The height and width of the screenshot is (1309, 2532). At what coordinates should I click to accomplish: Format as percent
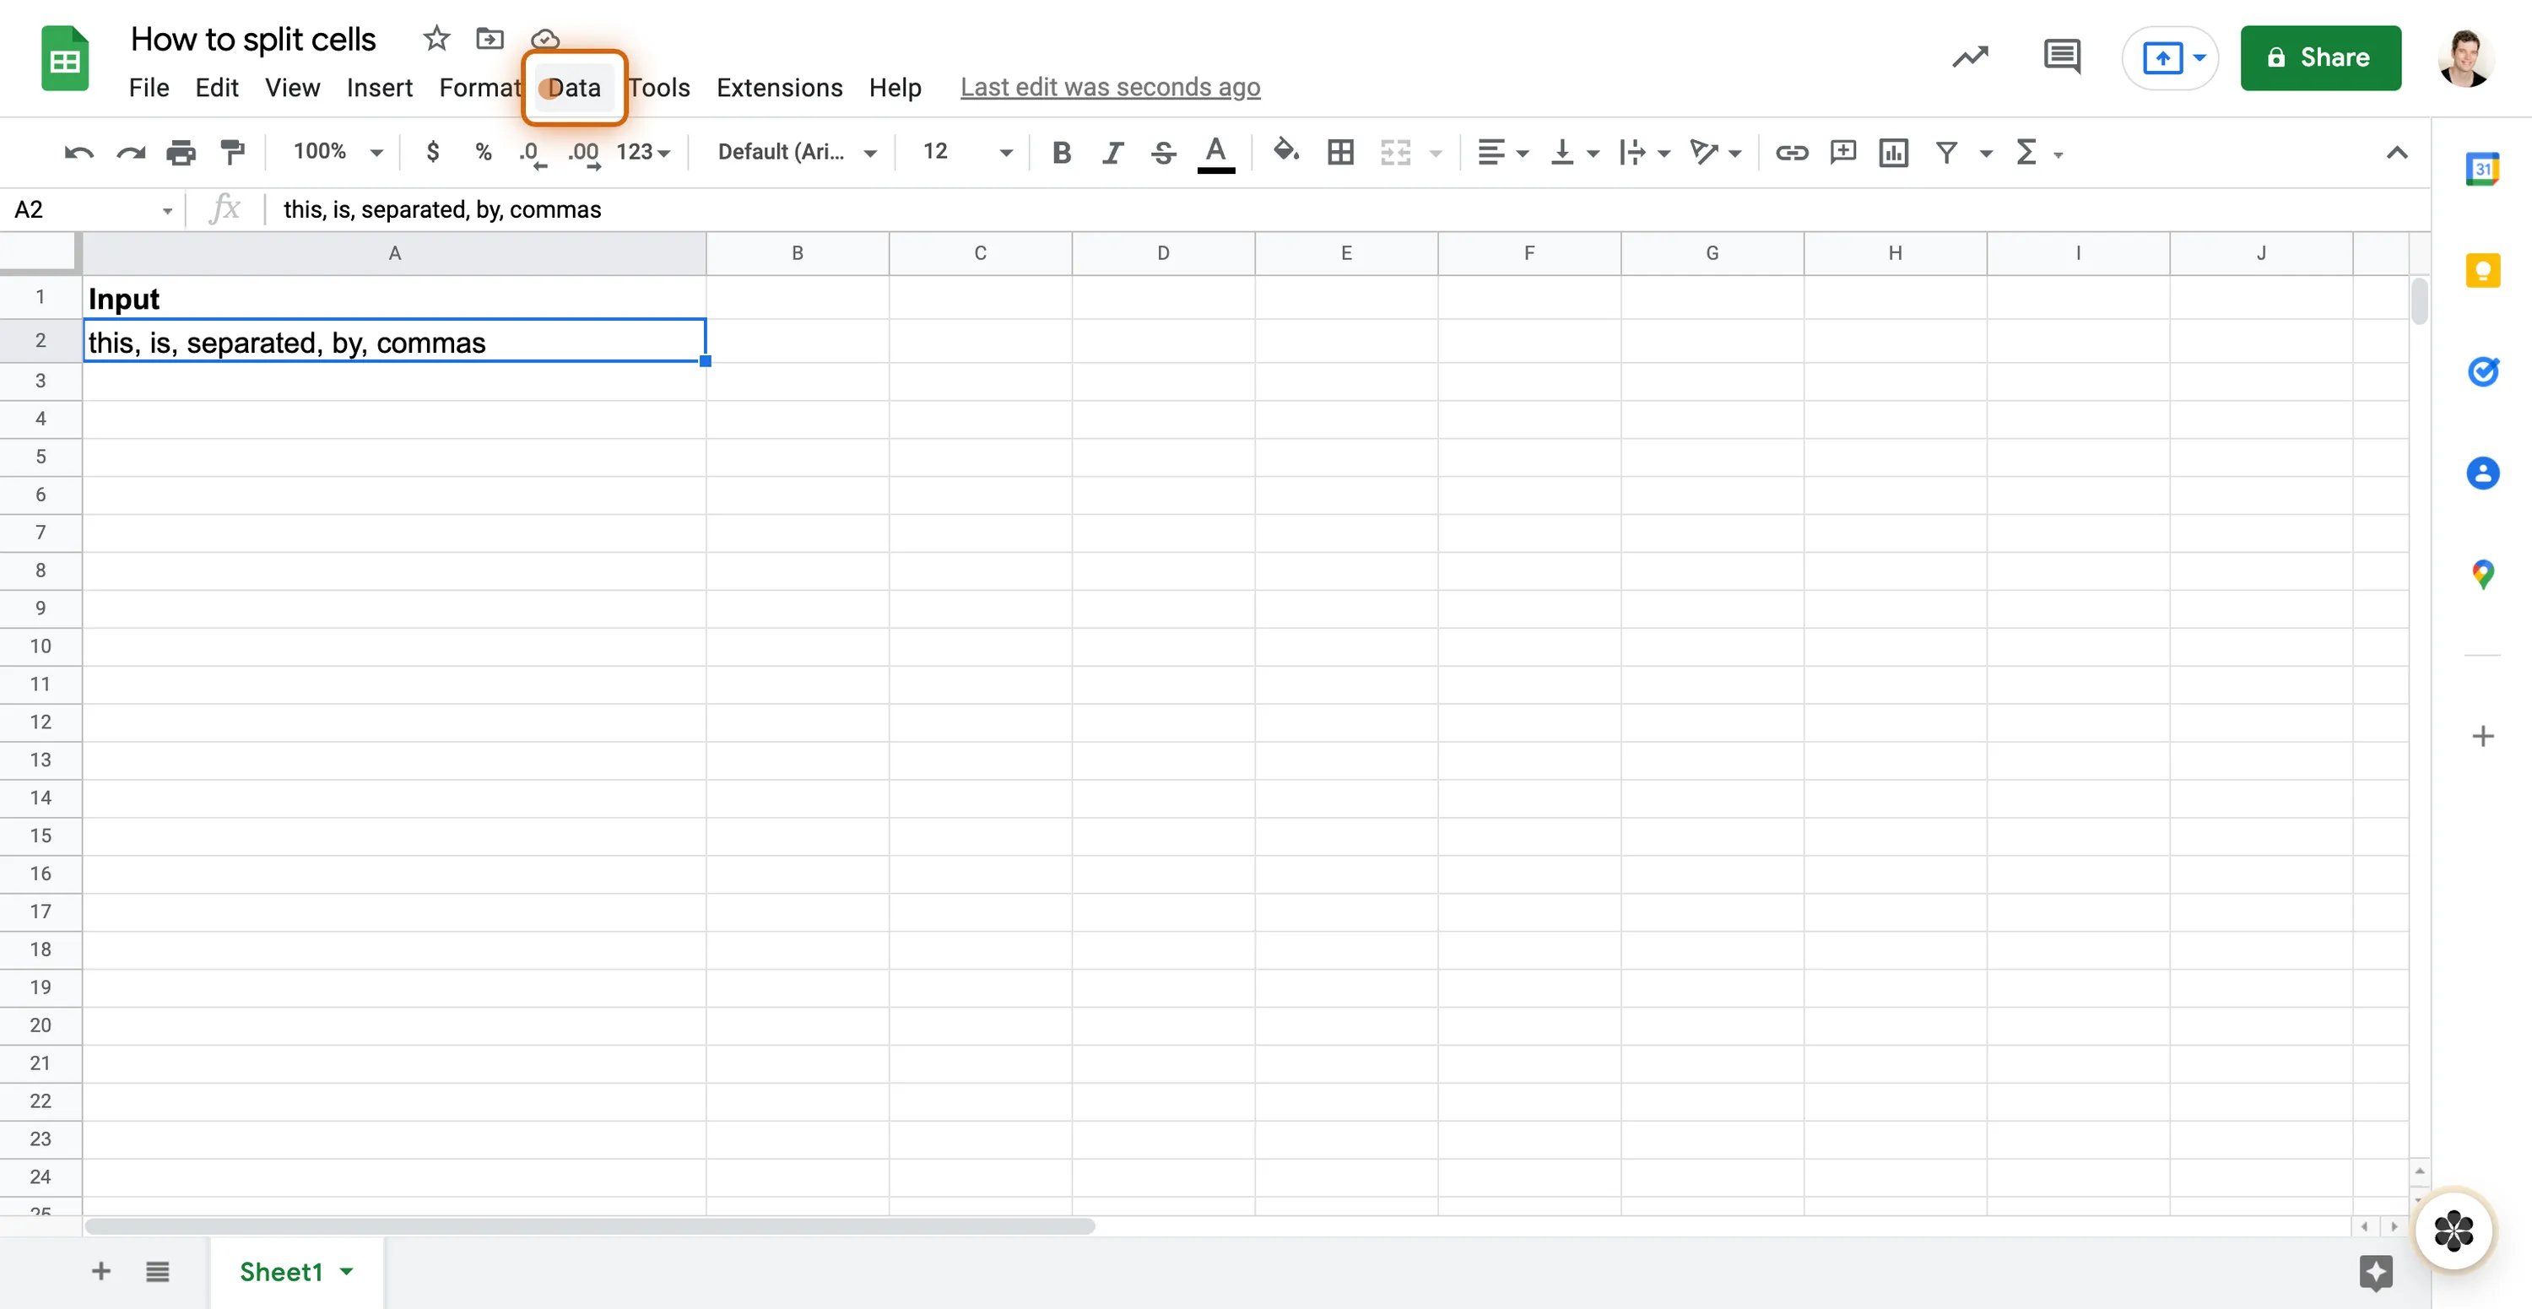[x=483, y=151]
